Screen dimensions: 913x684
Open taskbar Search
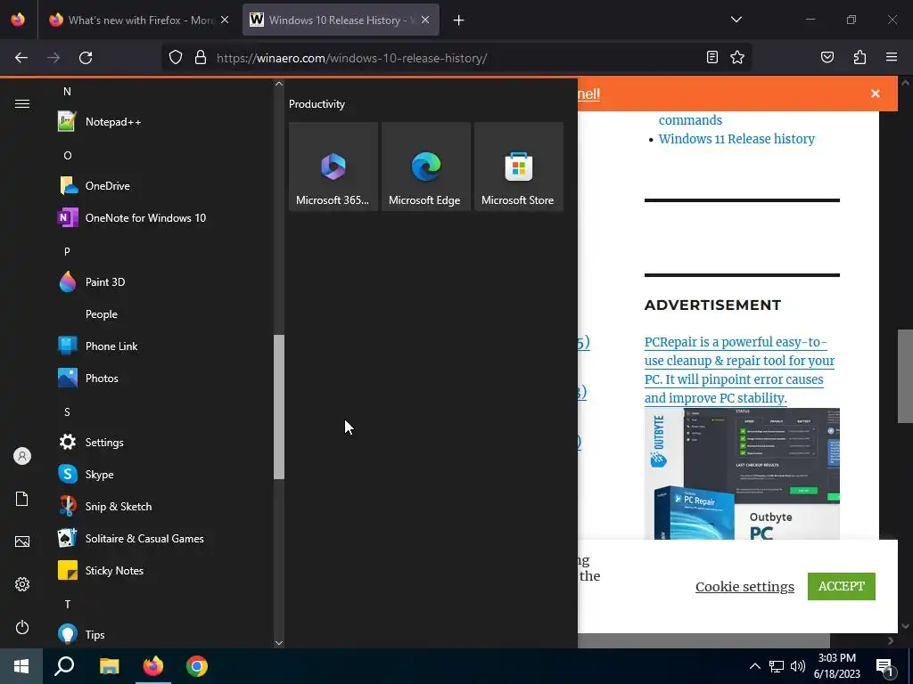[x=64, y=666]
